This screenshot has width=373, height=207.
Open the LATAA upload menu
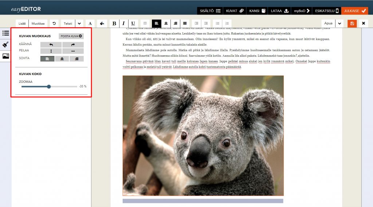pyautogui.click(x=279, y=11)
